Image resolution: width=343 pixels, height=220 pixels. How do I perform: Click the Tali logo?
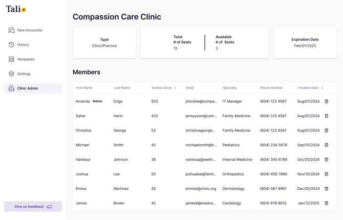click(16, 9)
